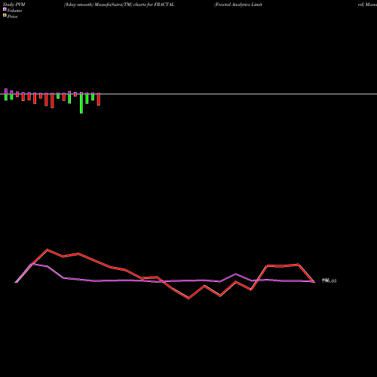Click the tallest green volume bar
This screenshot has width=377, height=377.
[81, 103]
